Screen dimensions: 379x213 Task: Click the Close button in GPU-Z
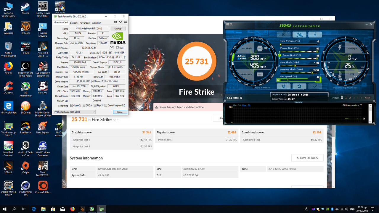(120, 112)
